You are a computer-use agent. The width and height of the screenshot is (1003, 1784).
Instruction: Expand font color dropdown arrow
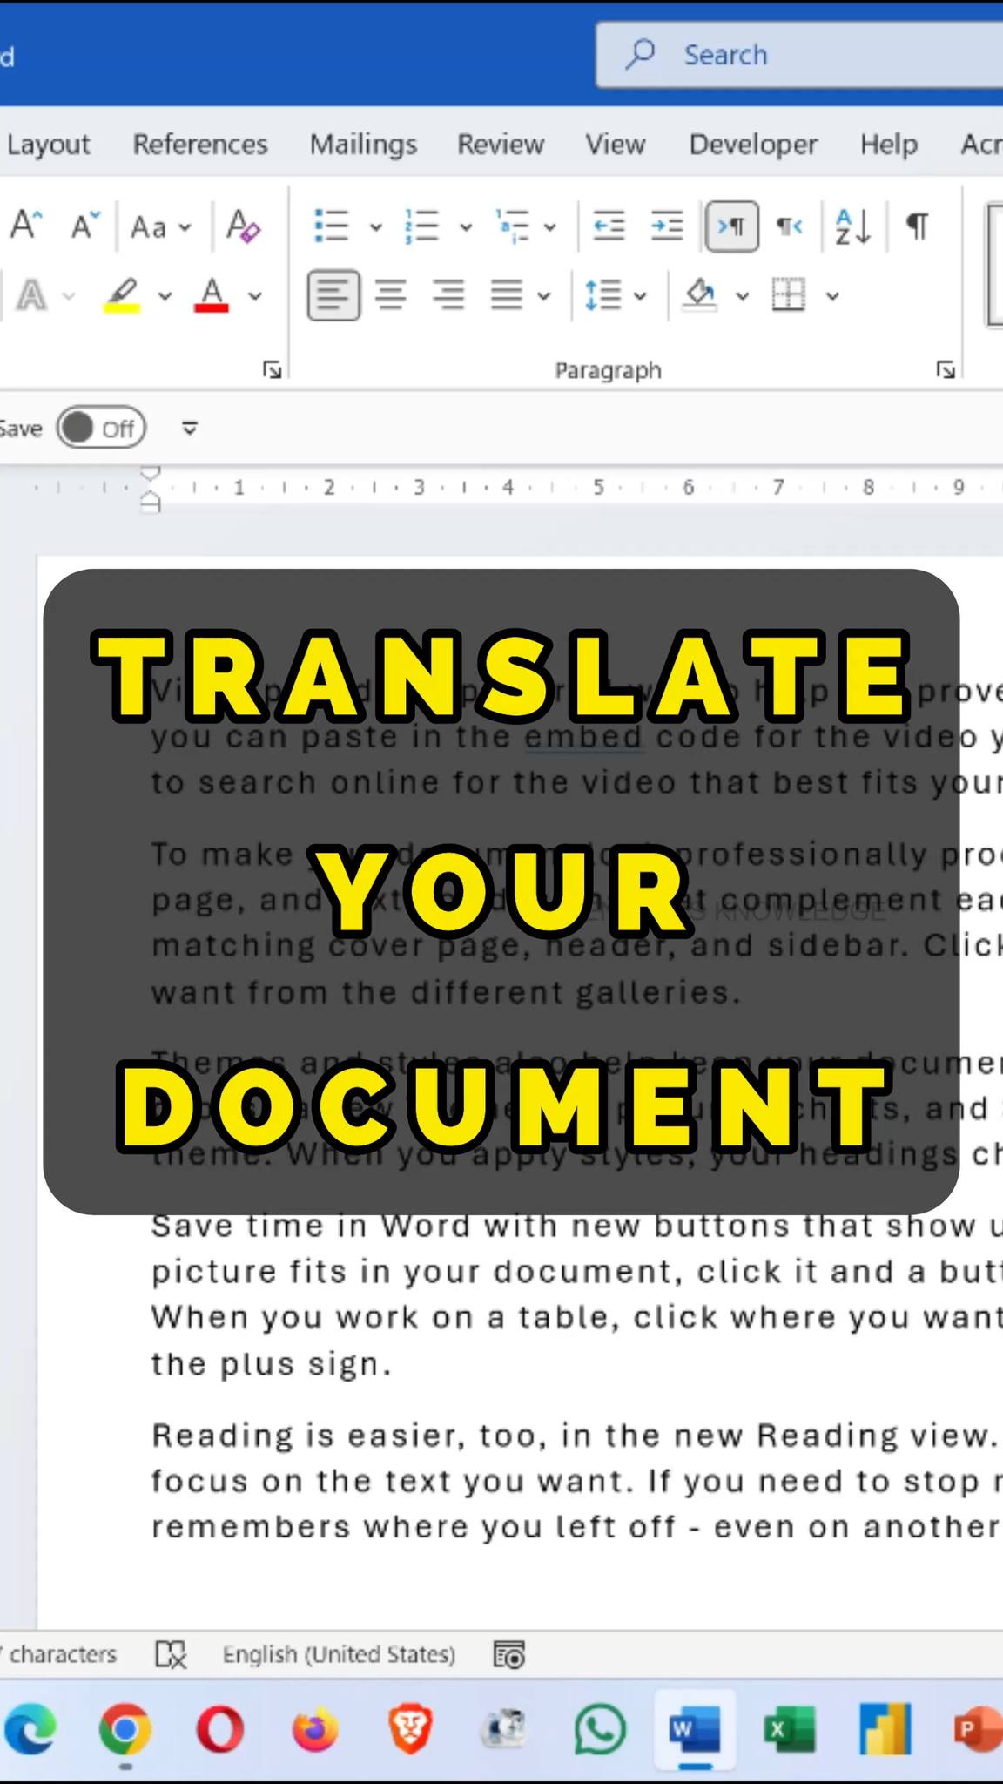pyautogui.click(x=255, y=296)
